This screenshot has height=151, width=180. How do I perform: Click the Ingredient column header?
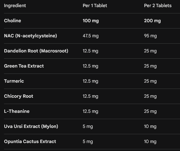(15, 6)
